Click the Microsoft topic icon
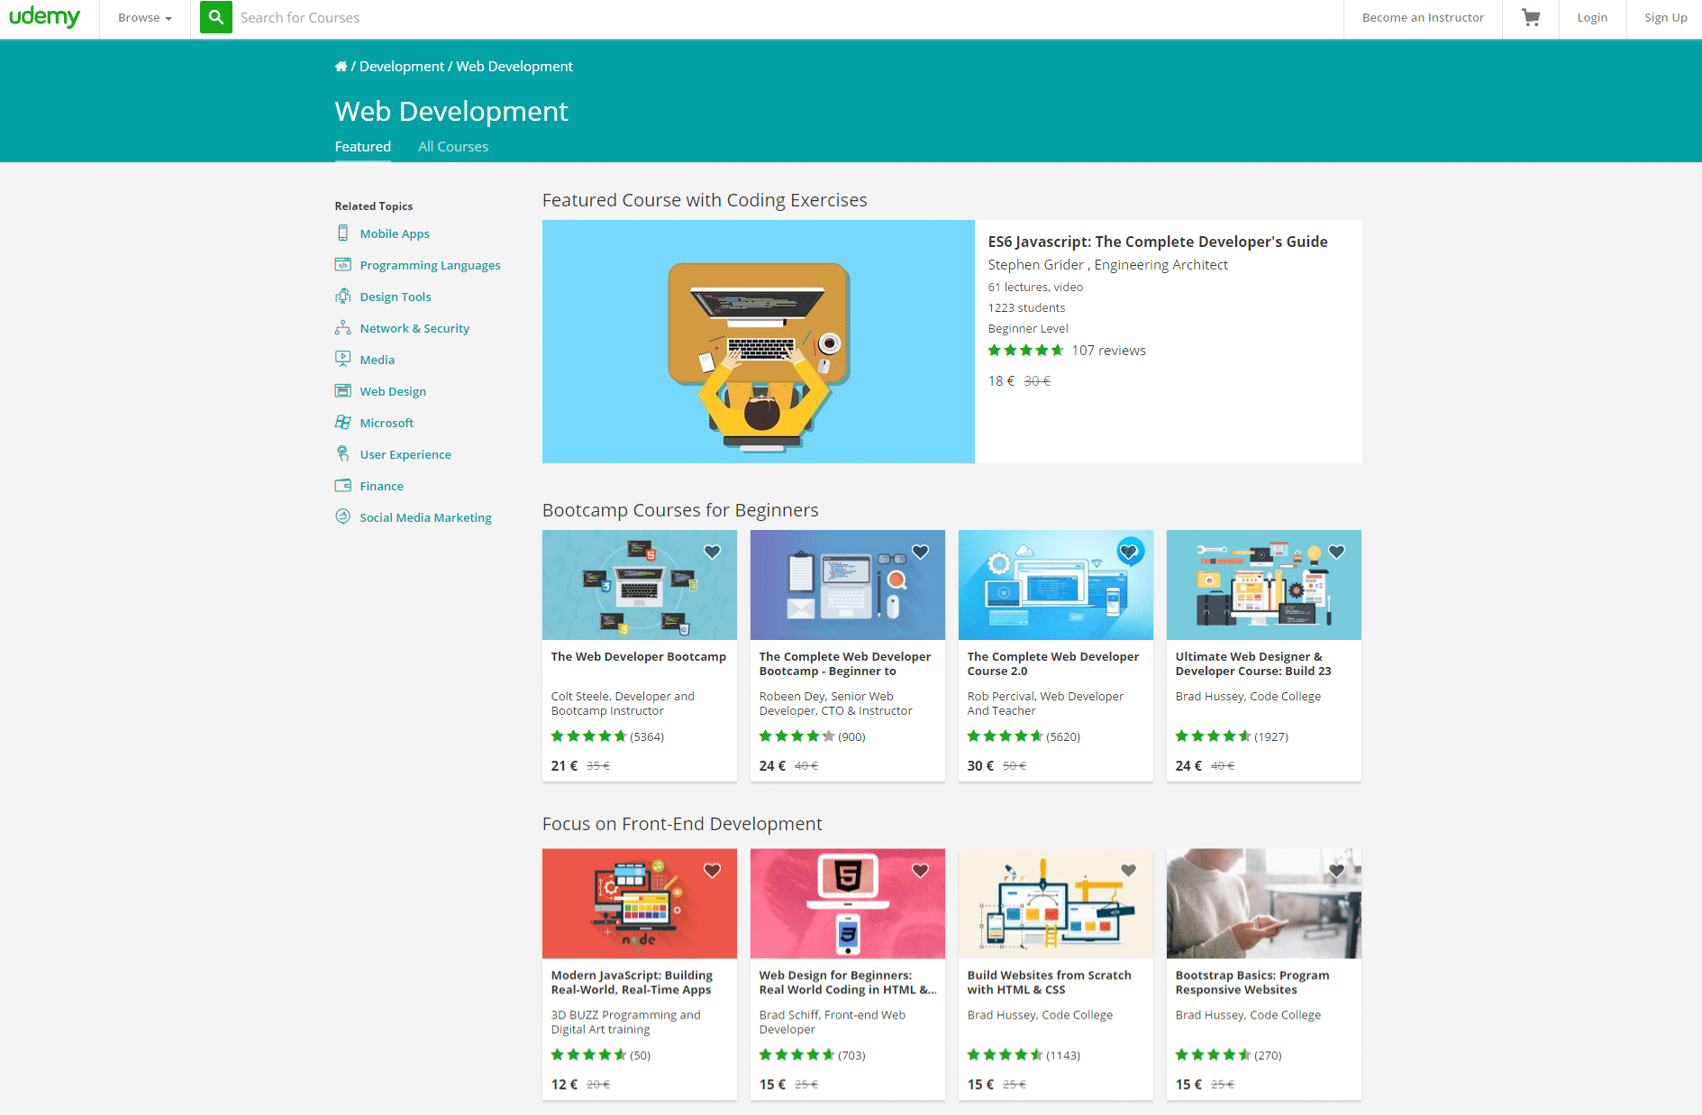This screenshot has width=1702, height=1115. (342, 423)
